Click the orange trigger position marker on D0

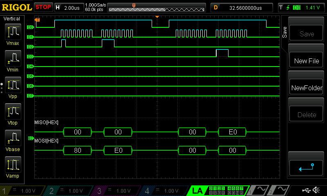click(x=37, y=20)
